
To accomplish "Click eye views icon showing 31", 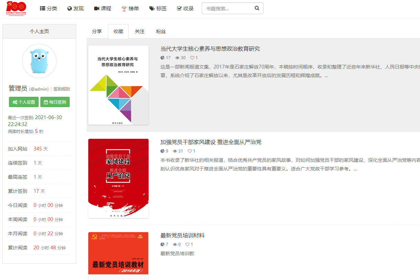I will point(175,151).
